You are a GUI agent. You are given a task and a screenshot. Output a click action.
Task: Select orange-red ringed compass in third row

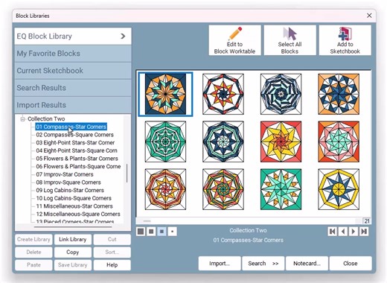[x=165, y=189]
